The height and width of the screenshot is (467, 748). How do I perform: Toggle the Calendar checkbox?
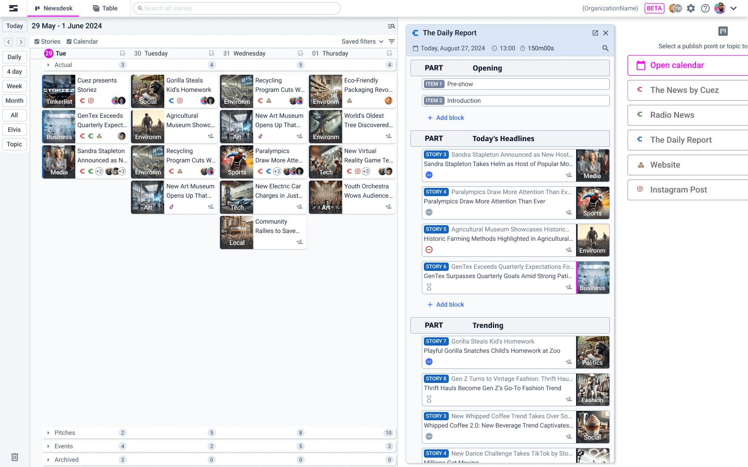[x=69, y=42]
